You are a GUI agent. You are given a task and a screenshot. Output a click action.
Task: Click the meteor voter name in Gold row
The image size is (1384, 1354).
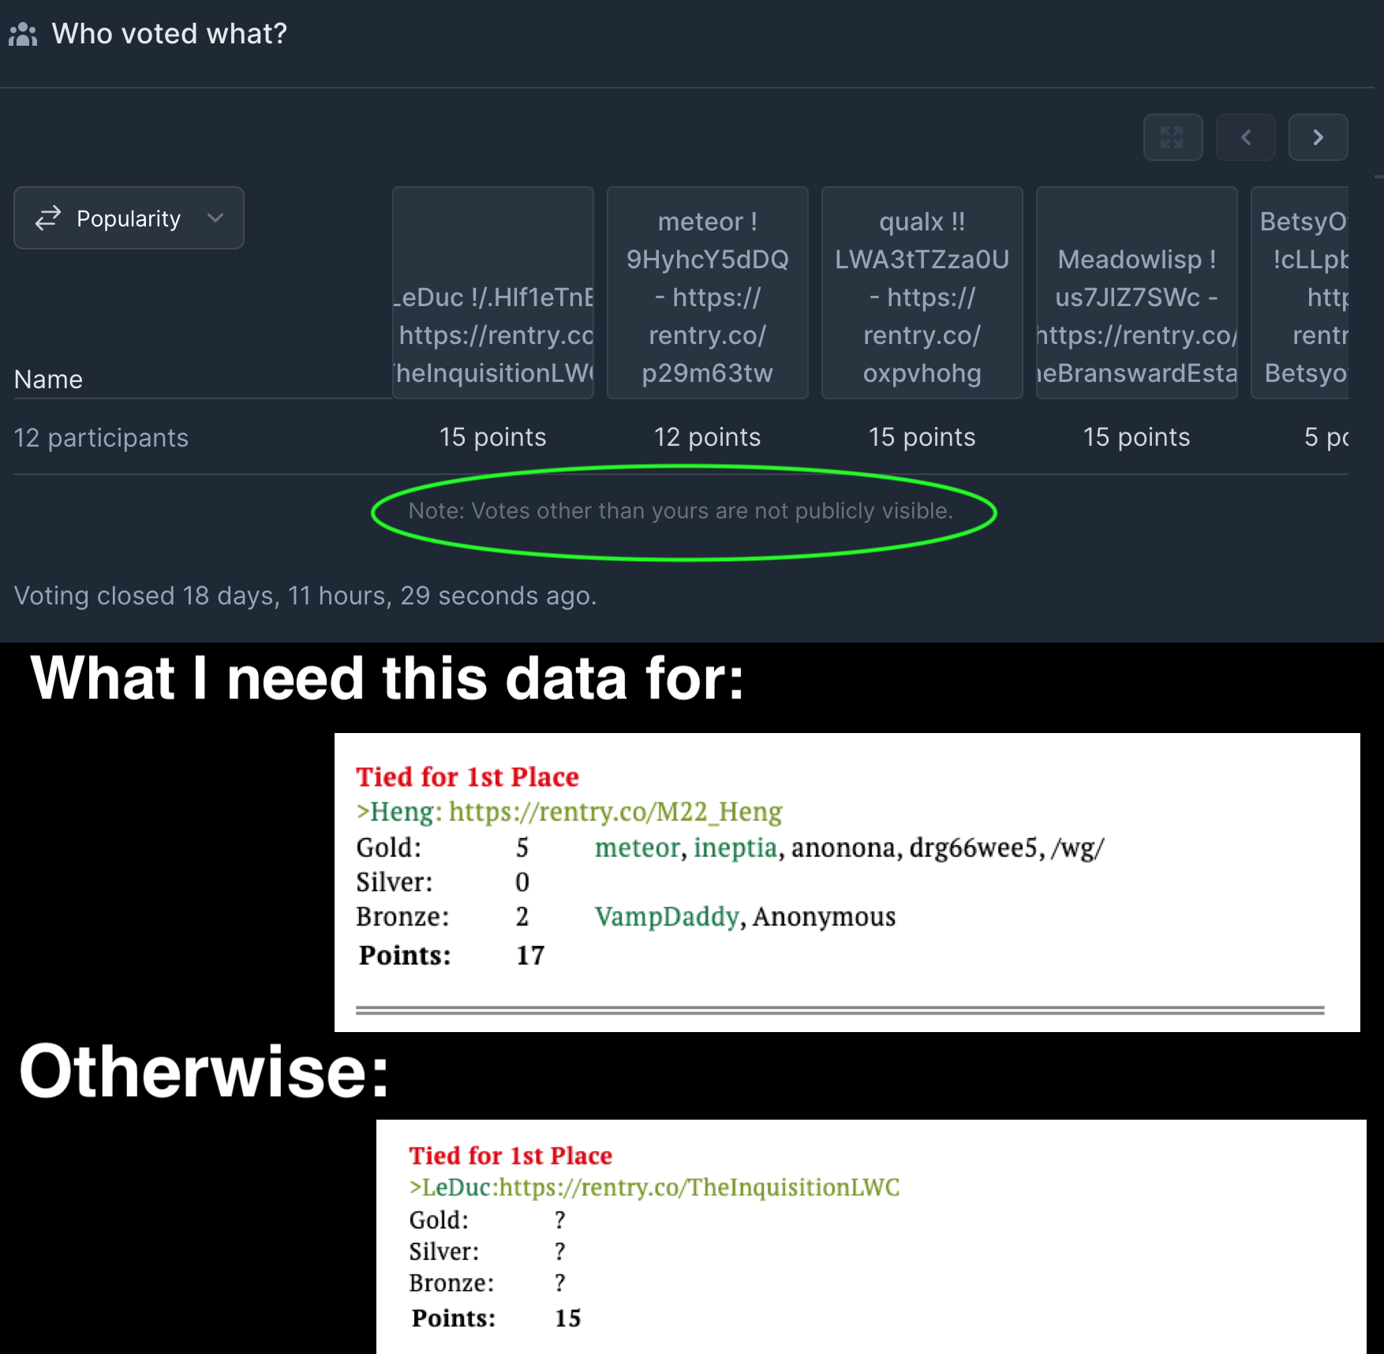tap(638, 847)
